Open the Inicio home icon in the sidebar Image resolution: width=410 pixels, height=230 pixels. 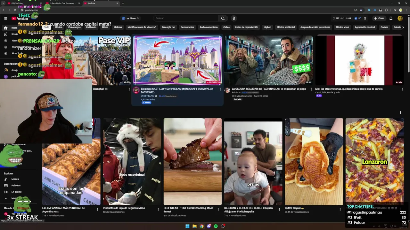6,28
